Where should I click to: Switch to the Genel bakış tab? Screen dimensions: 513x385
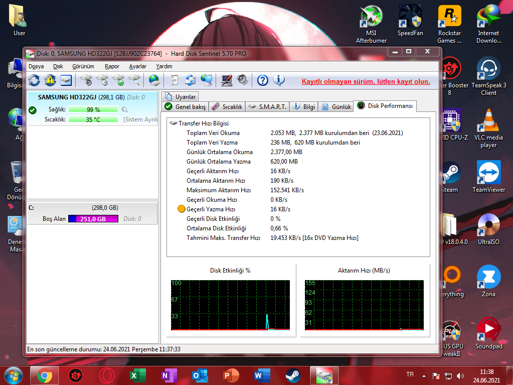[x=186, y=107]
